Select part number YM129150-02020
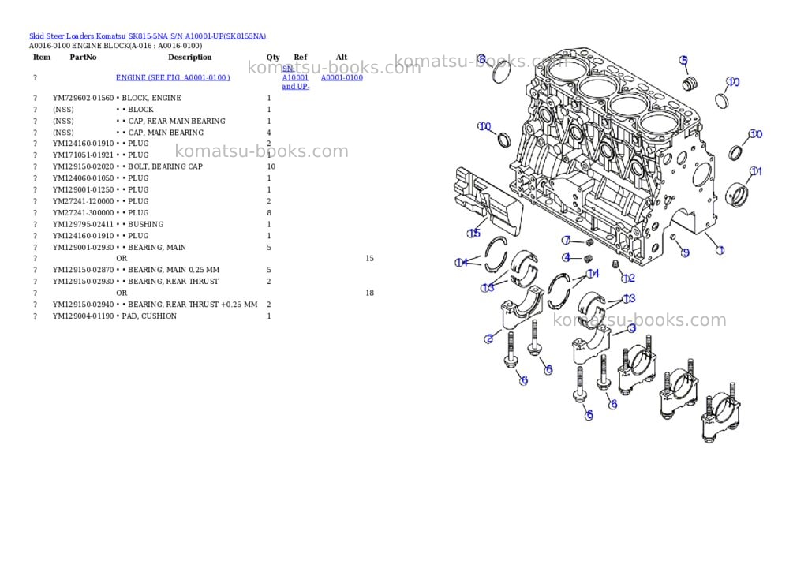Viewport: 808px width, 572px height. 83,166
